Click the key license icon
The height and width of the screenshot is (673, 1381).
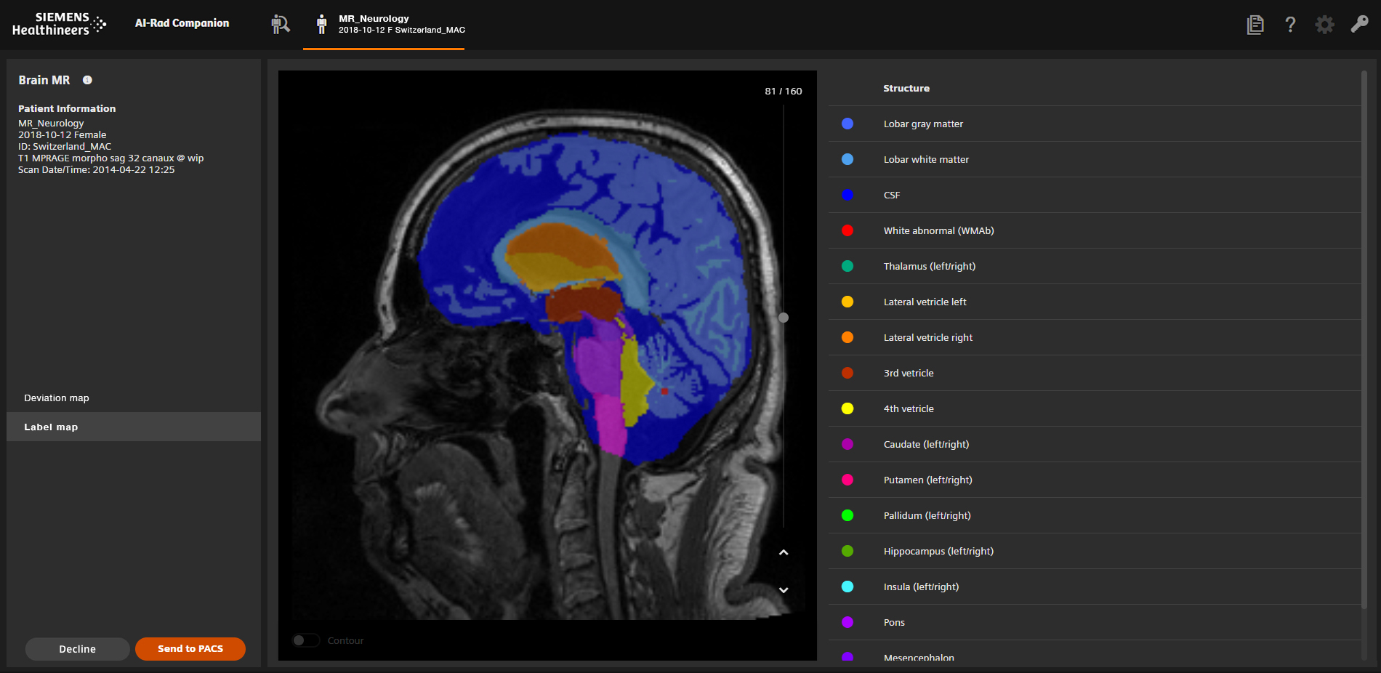pyautogui.click(x=1359, y=24)
